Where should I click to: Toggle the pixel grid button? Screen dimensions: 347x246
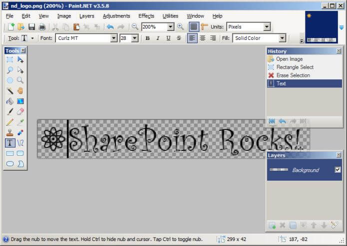194,27
